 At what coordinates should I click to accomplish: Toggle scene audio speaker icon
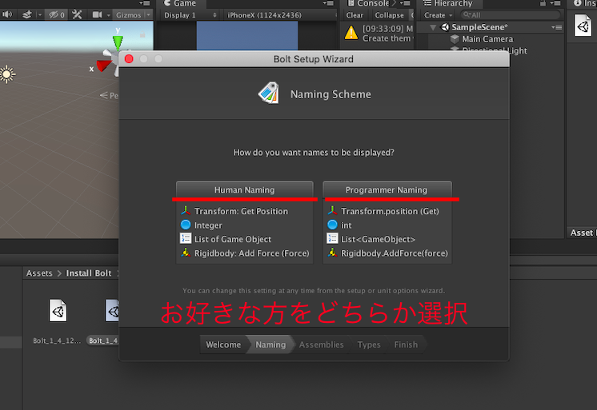pos(7,14)
